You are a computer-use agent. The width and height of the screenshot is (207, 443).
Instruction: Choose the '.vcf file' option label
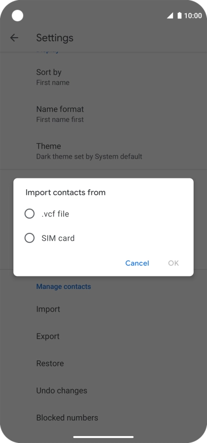point(55,214)
